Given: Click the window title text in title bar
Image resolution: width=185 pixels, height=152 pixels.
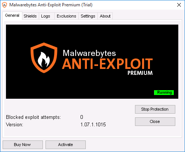Looking at the screenshot, I should point(51,5).
